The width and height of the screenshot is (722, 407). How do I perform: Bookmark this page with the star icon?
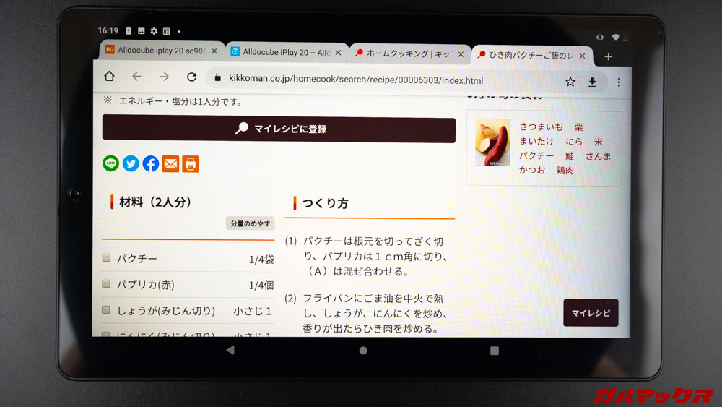(570, 82)
